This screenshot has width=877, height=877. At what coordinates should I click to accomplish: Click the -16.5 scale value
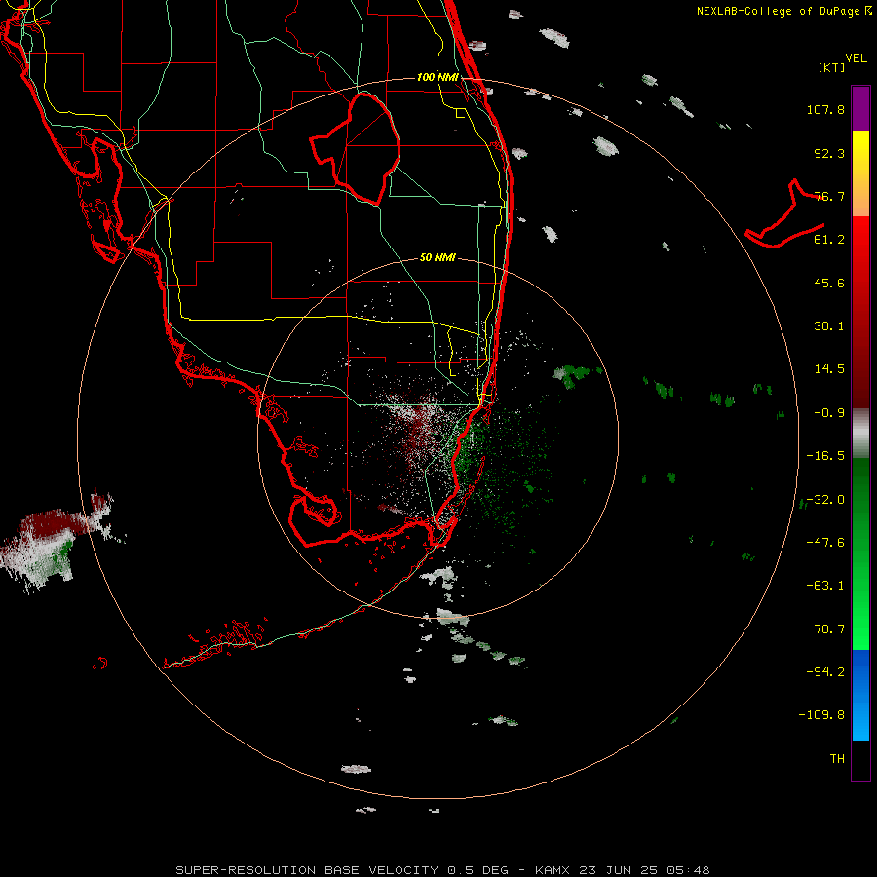[825, 456]
